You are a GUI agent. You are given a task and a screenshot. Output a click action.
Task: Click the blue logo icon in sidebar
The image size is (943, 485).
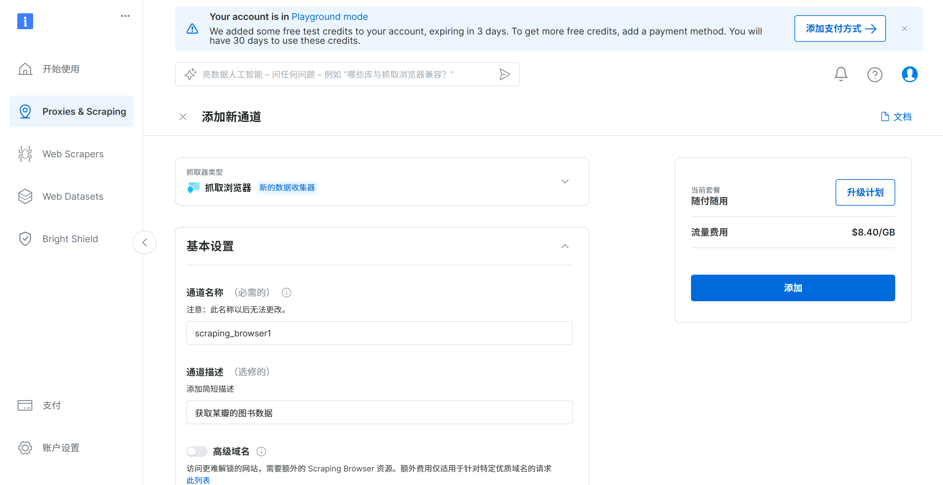tap(25, 21)
